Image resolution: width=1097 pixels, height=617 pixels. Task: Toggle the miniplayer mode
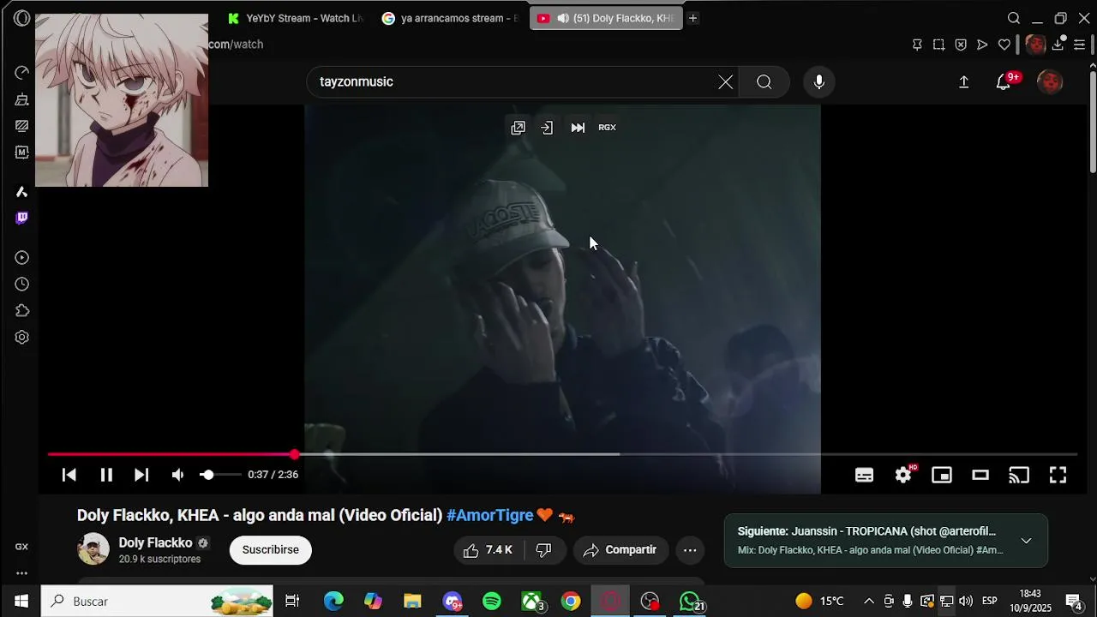click(x=942, y=475)
